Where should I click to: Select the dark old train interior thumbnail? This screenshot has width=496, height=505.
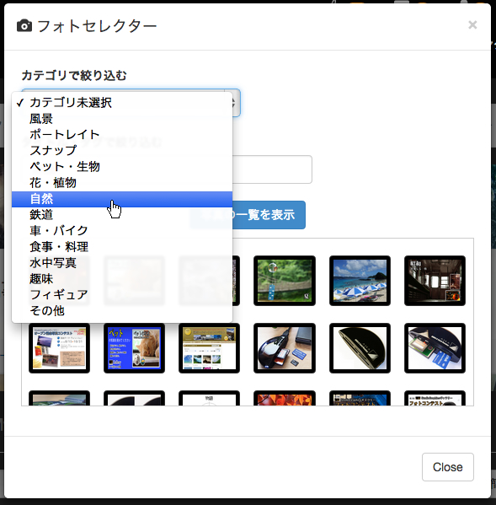pos(435,281)
